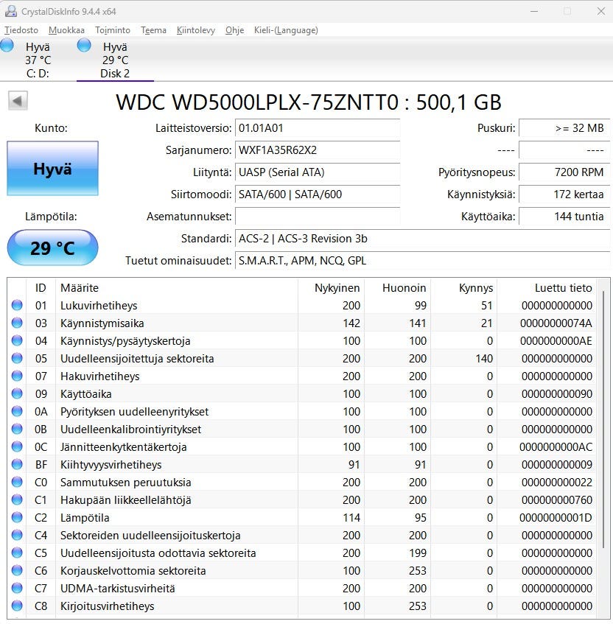Click the status icon for 04 Käynnistys/pysäytyskertoja
The image size is (613, 624).
click(x=17, y=340)
